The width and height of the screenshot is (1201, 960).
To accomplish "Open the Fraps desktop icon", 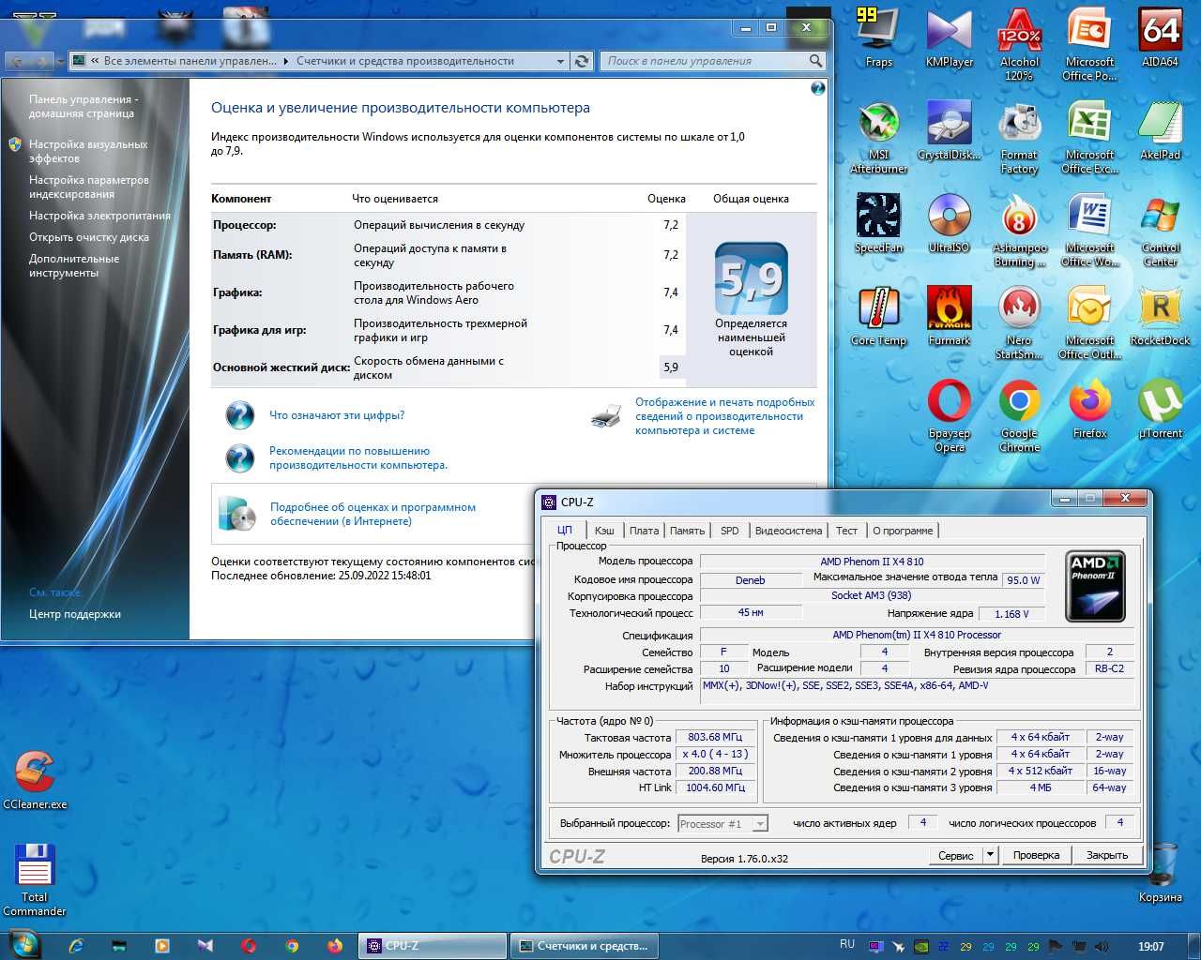I will pos(878,37).
